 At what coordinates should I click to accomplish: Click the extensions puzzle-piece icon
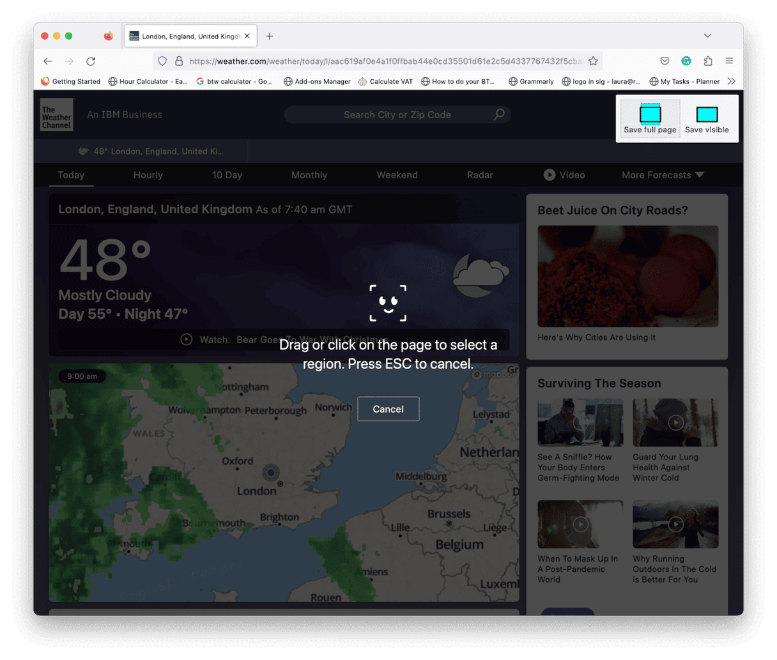tap(707, 61)
